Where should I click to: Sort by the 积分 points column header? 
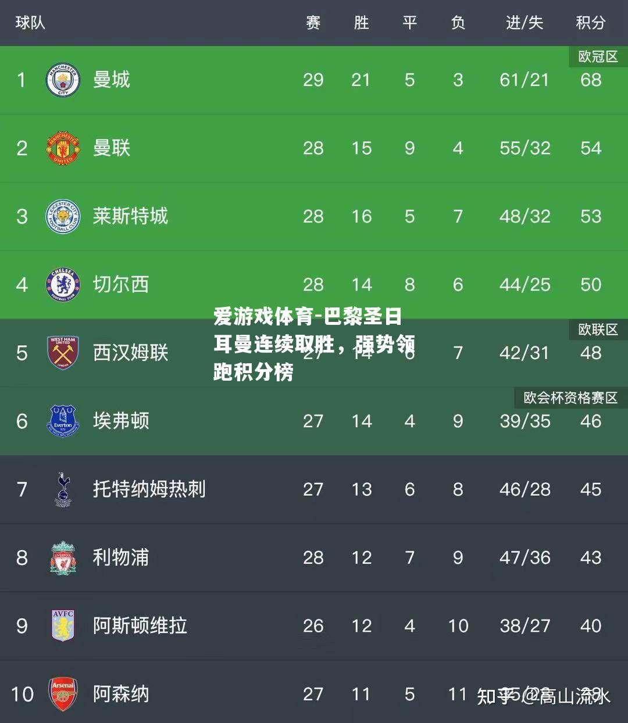point(591,23)
